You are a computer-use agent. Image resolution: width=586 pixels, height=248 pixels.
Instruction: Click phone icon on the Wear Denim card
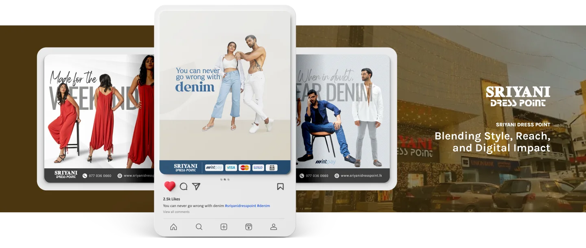(x=302, y=176)
